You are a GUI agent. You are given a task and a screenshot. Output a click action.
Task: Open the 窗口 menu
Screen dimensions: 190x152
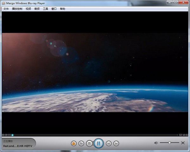click(x=54, y=9)
